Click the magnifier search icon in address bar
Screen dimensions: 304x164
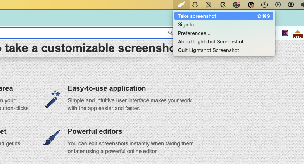tap(170, 33)
